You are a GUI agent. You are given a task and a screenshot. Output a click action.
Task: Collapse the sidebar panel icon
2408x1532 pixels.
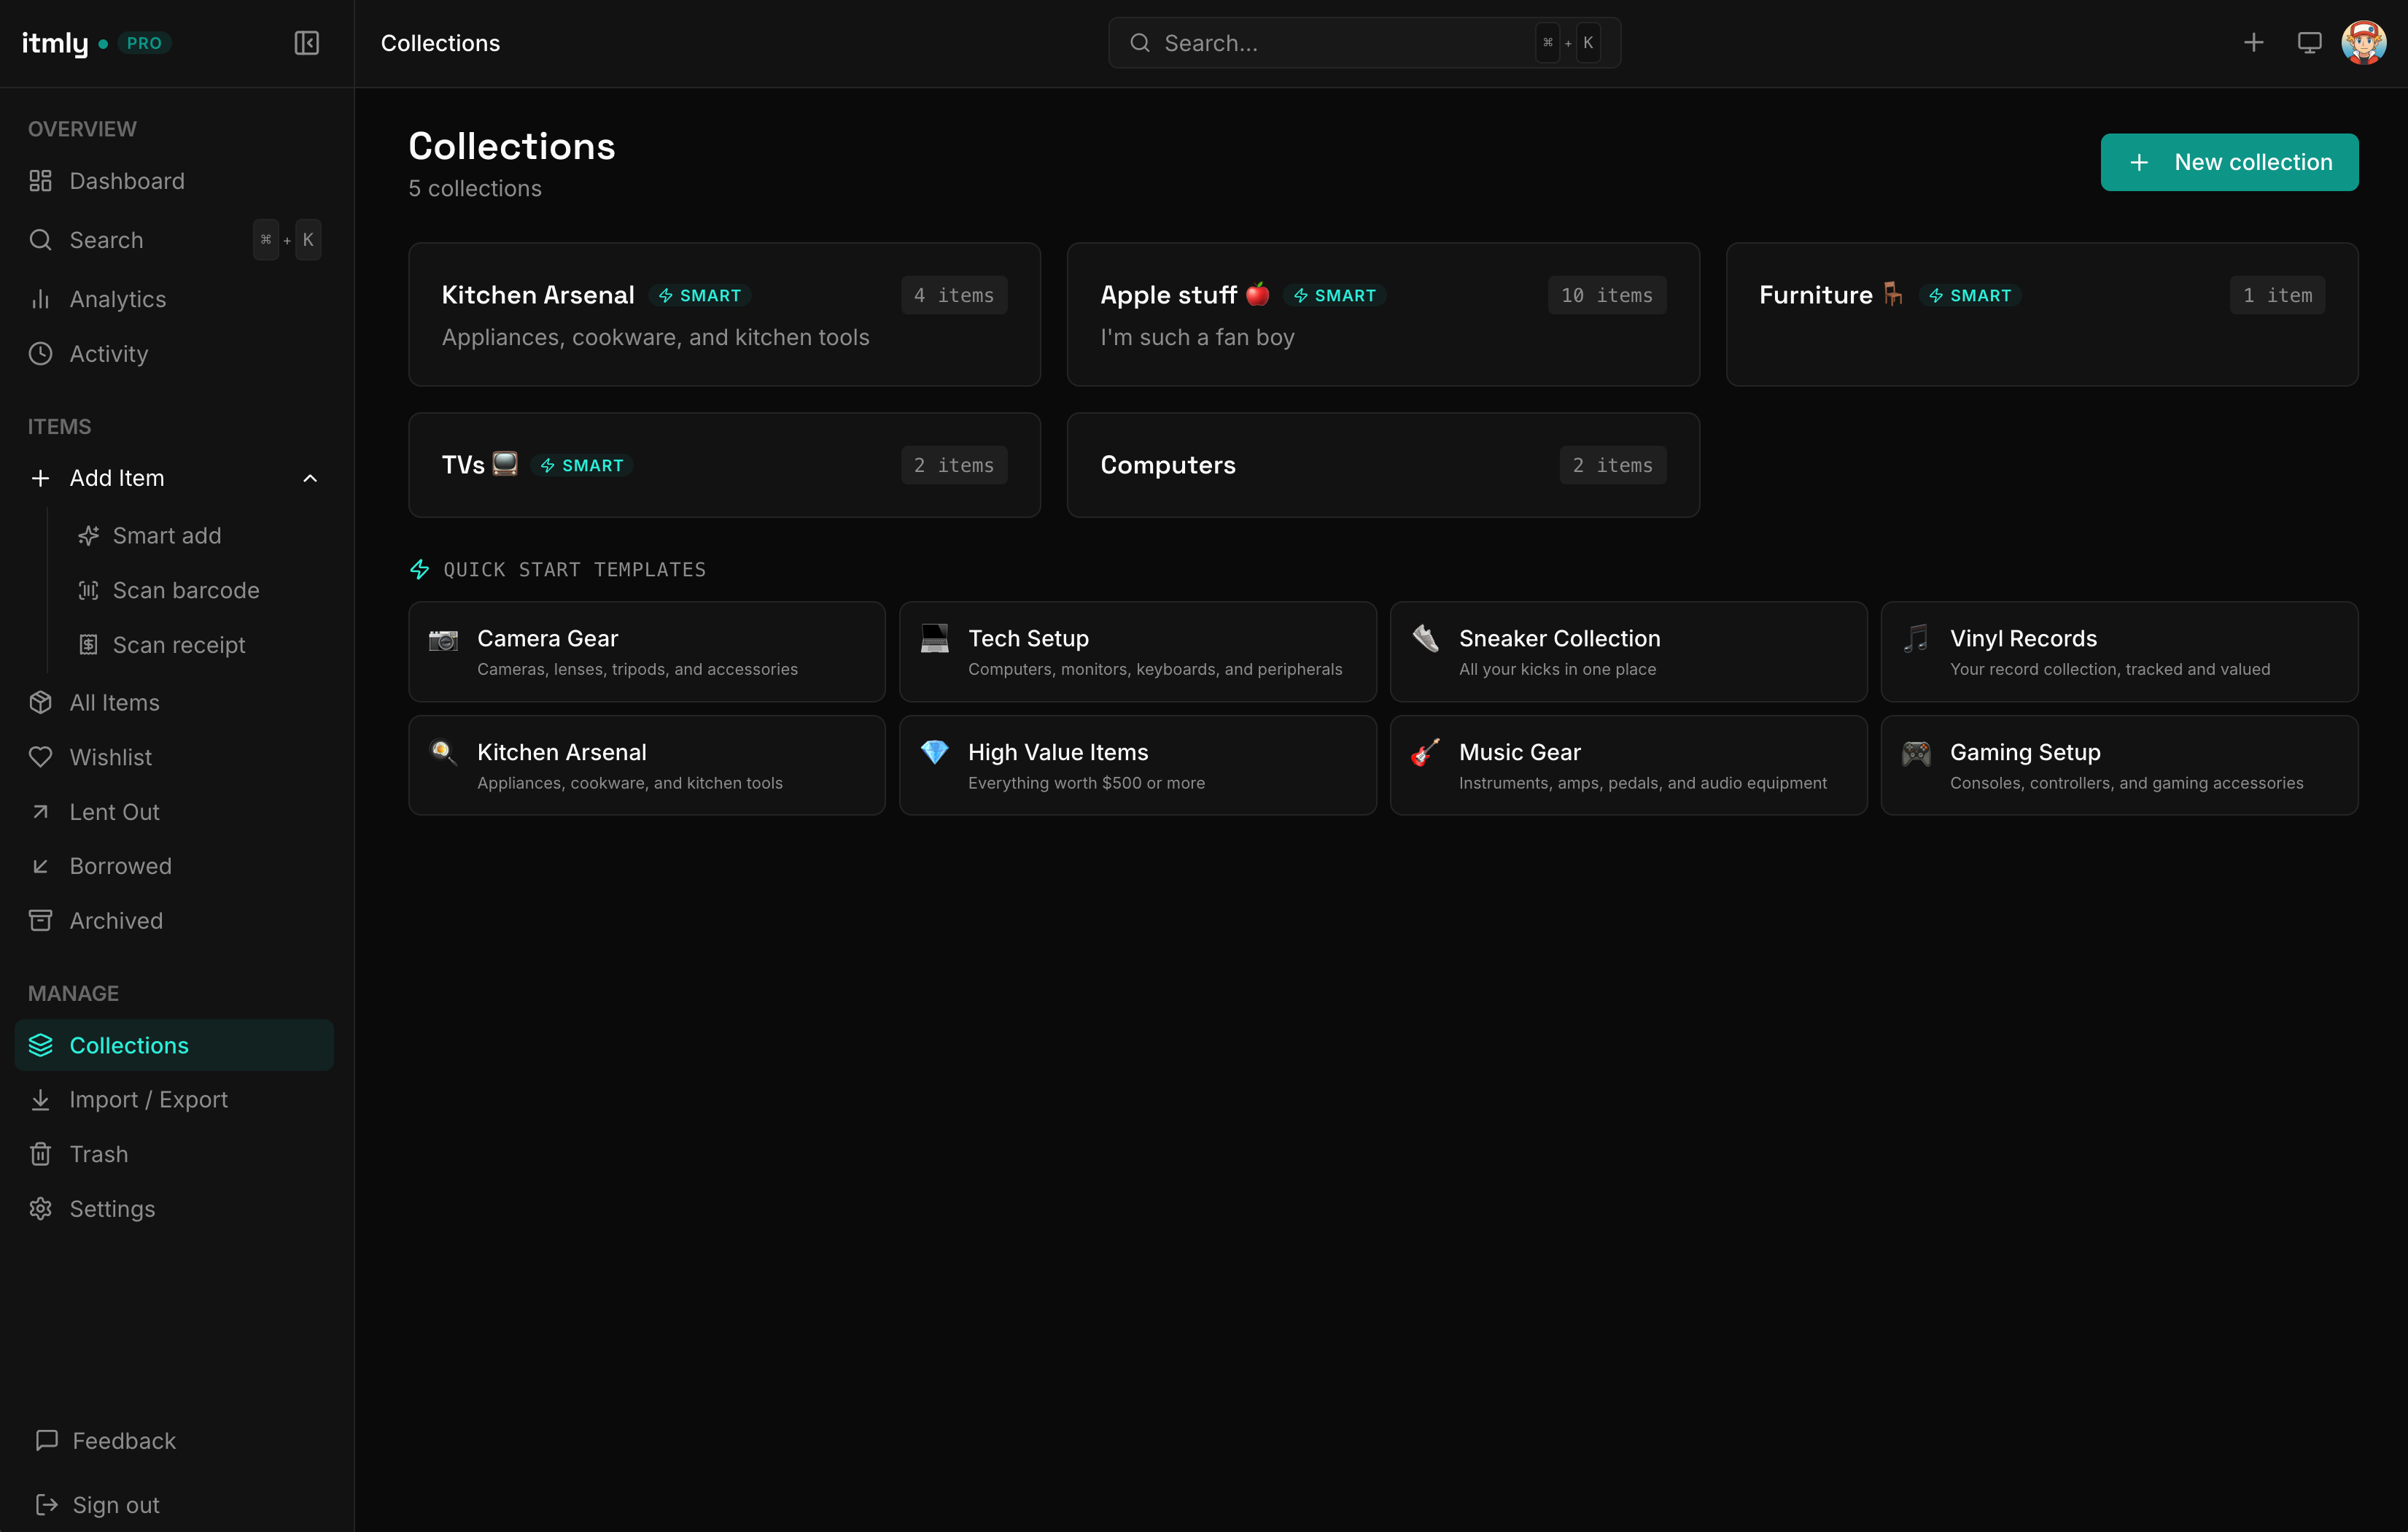(x=306, y=43)
